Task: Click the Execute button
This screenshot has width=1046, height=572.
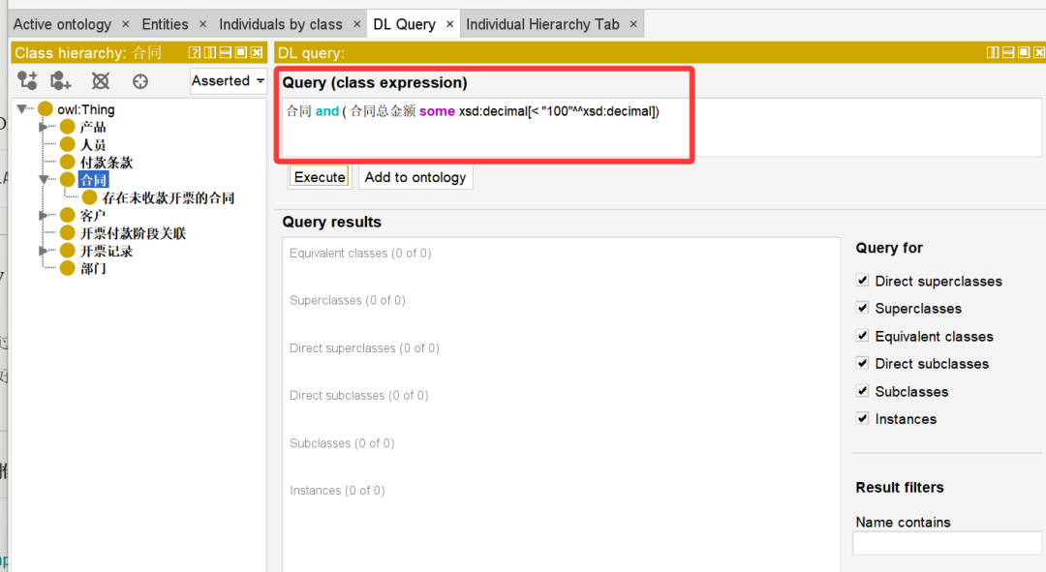Action: click(320, 177)
